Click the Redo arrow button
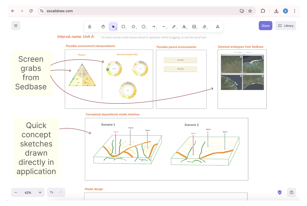307x206 pixels. 61,192
